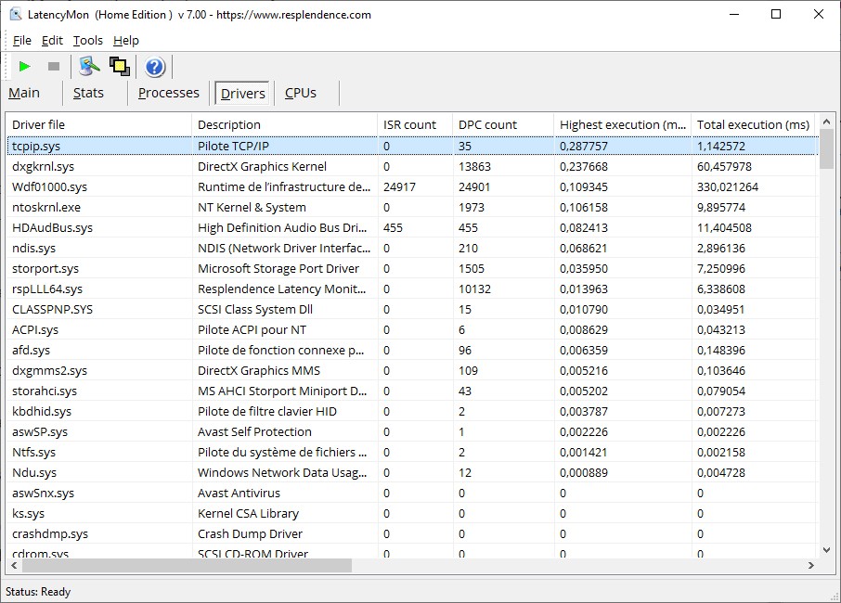This screenshot has width=841, height=603.
Task: Start monitoring with the green play button
Action: (25, 66)
